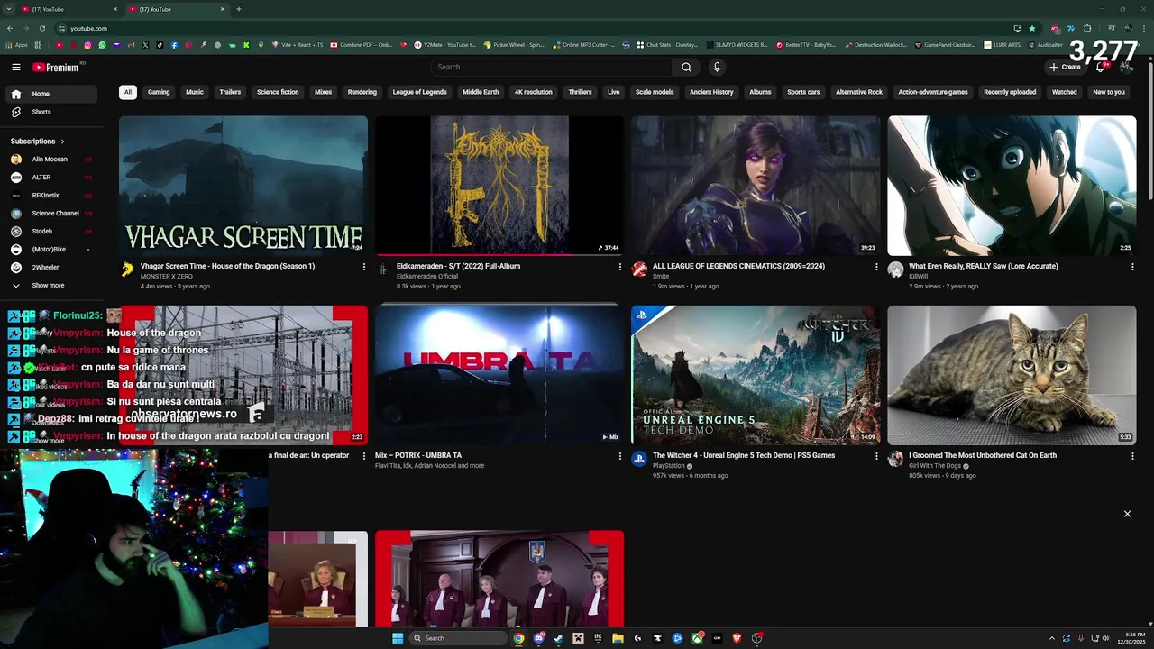Select the Ancient History chip
The width and height of the screenshot is (1154, 649).
pyautogui.click(x=711, y=92)
